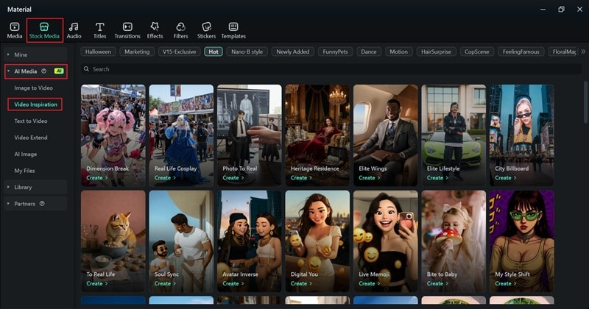Image resolution: width=589 pixels, height=309 pixels.
Task: Expand the Partners section
Action: [8, 204]
